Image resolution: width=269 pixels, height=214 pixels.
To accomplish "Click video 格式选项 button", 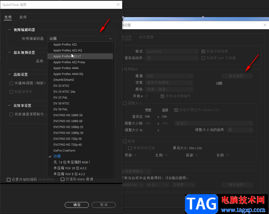I will [237, 76].
